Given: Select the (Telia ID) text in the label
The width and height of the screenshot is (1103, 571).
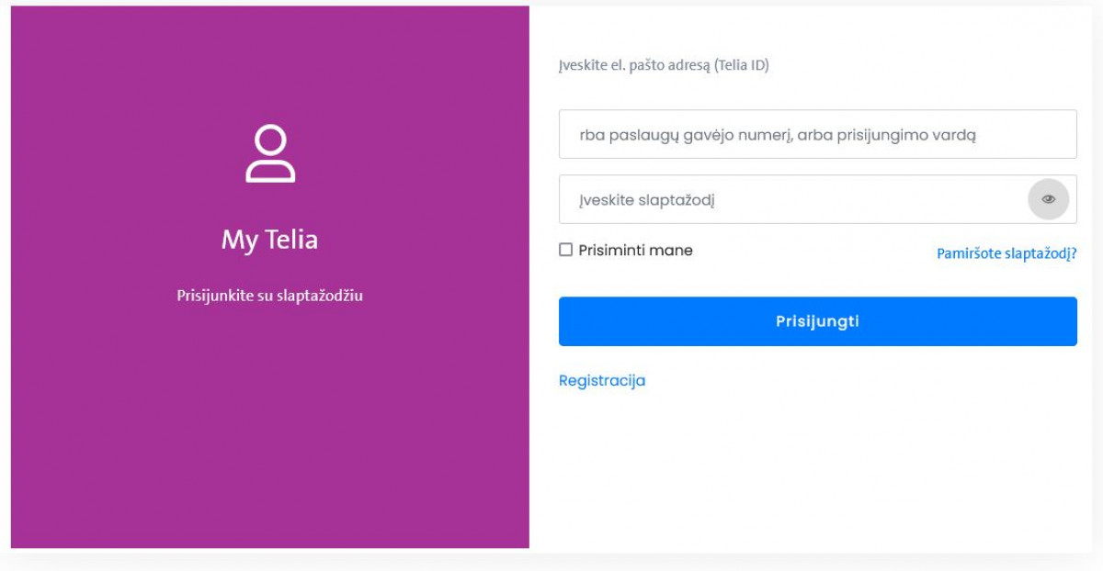Looking at the screenshot, I should pyautogui.click(x=741, y=65).
